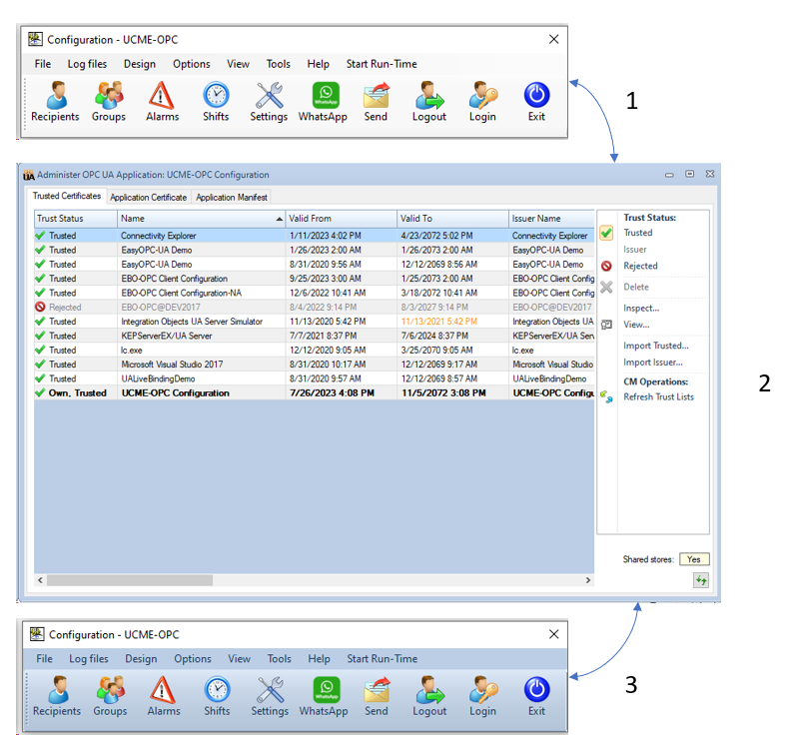The image size is (787, 744).
Task: Select the KEPServerEX/UA Server certificate row
Action: pyautogui.click(x=315, y=336)
